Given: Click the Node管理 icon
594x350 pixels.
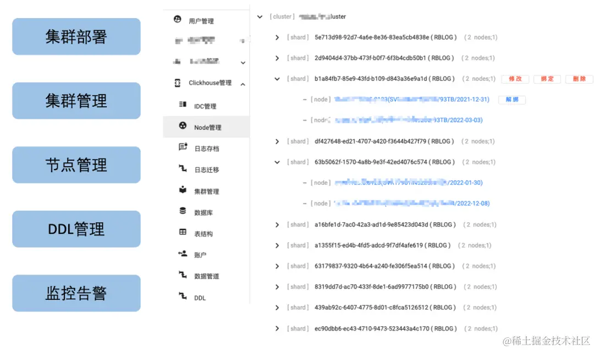Looking at the screenshot, I should (x=183, y=125).
